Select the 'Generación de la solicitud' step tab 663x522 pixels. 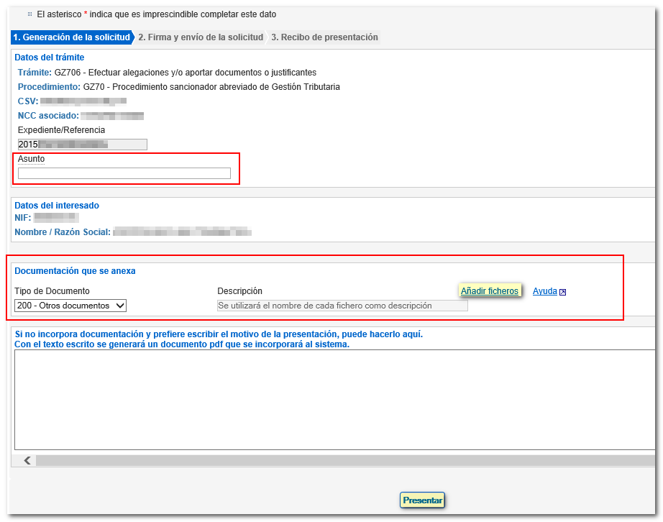click(x=71, y=37)
